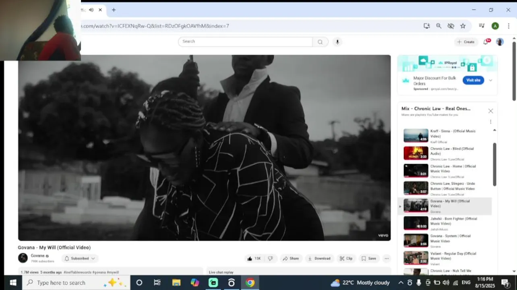Start voice search with the microphone icon
This screenshot has height=290, width=517.
point(337,42)
